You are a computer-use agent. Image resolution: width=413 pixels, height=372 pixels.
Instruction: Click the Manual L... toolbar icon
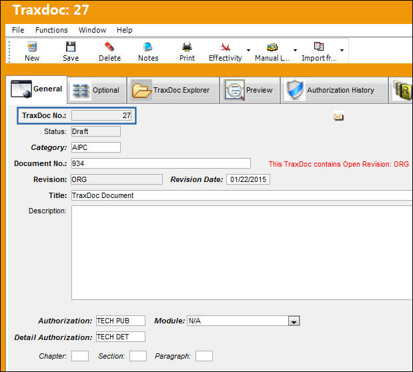272,47
